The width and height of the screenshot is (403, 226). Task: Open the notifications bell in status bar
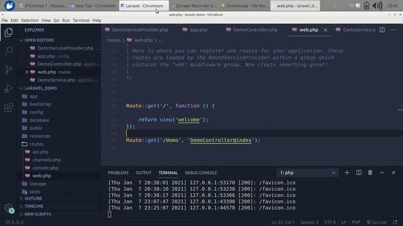[395, 222]
